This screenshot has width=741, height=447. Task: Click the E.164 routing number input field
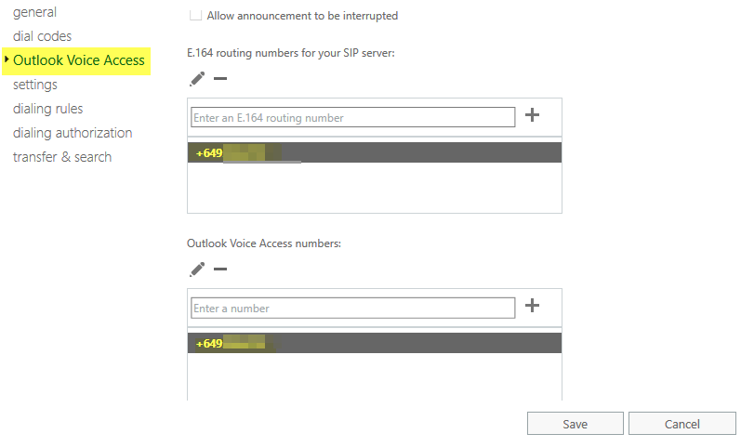coord(352,118)
